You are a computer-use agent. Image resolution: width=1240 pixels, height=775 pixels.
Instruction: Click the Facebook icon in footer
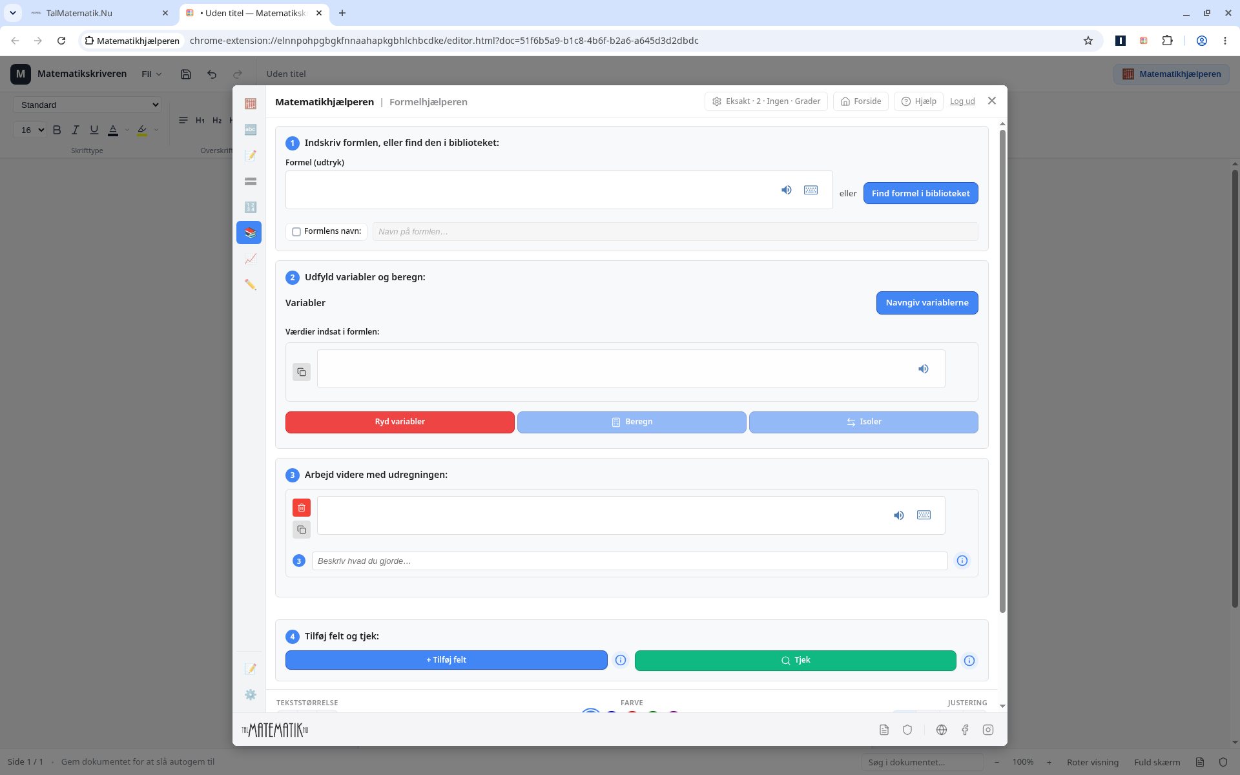click(x=965, y=730)
